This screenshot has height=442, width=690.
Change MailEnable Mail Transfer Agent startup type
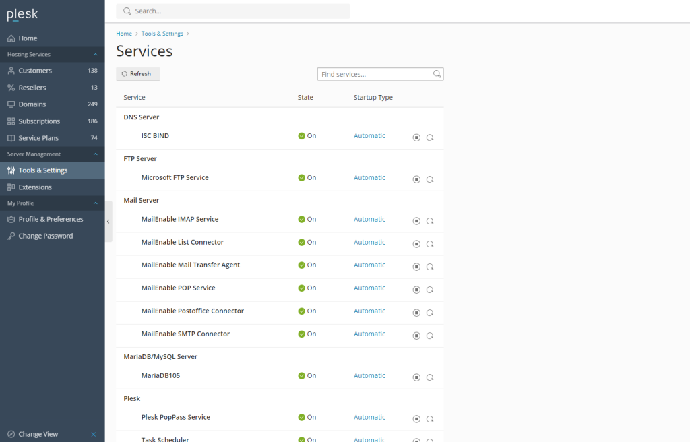[x=369, y=265]
